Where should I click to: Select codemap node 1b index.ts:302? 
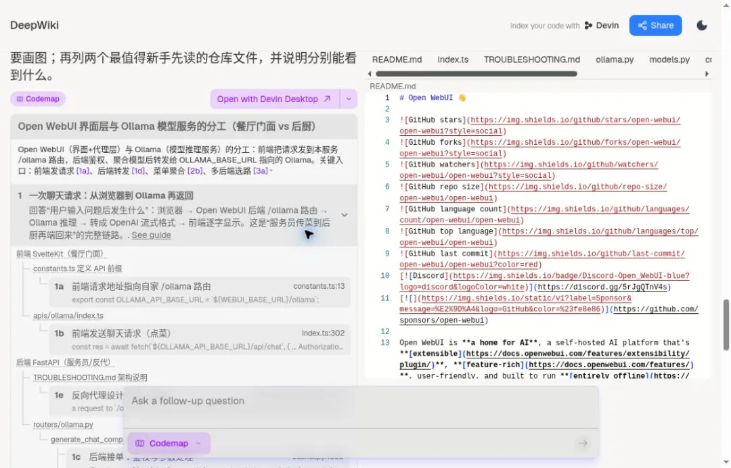200,340
